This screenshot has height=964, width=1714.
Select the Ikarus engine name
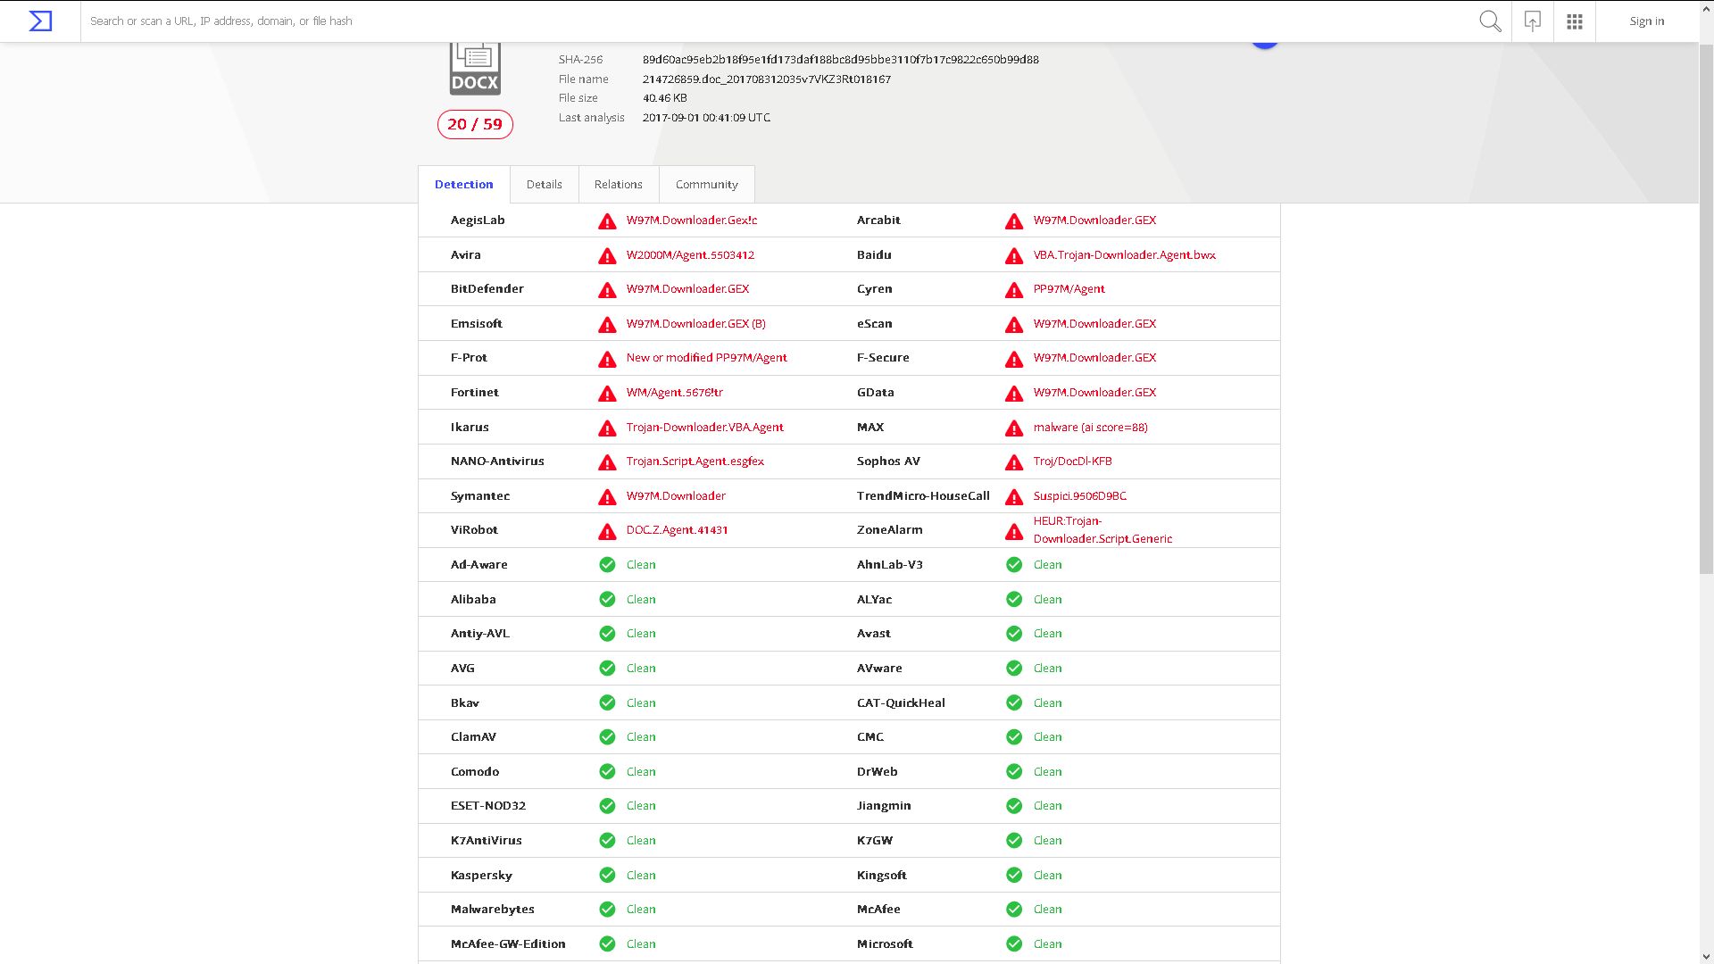point(470,428)
